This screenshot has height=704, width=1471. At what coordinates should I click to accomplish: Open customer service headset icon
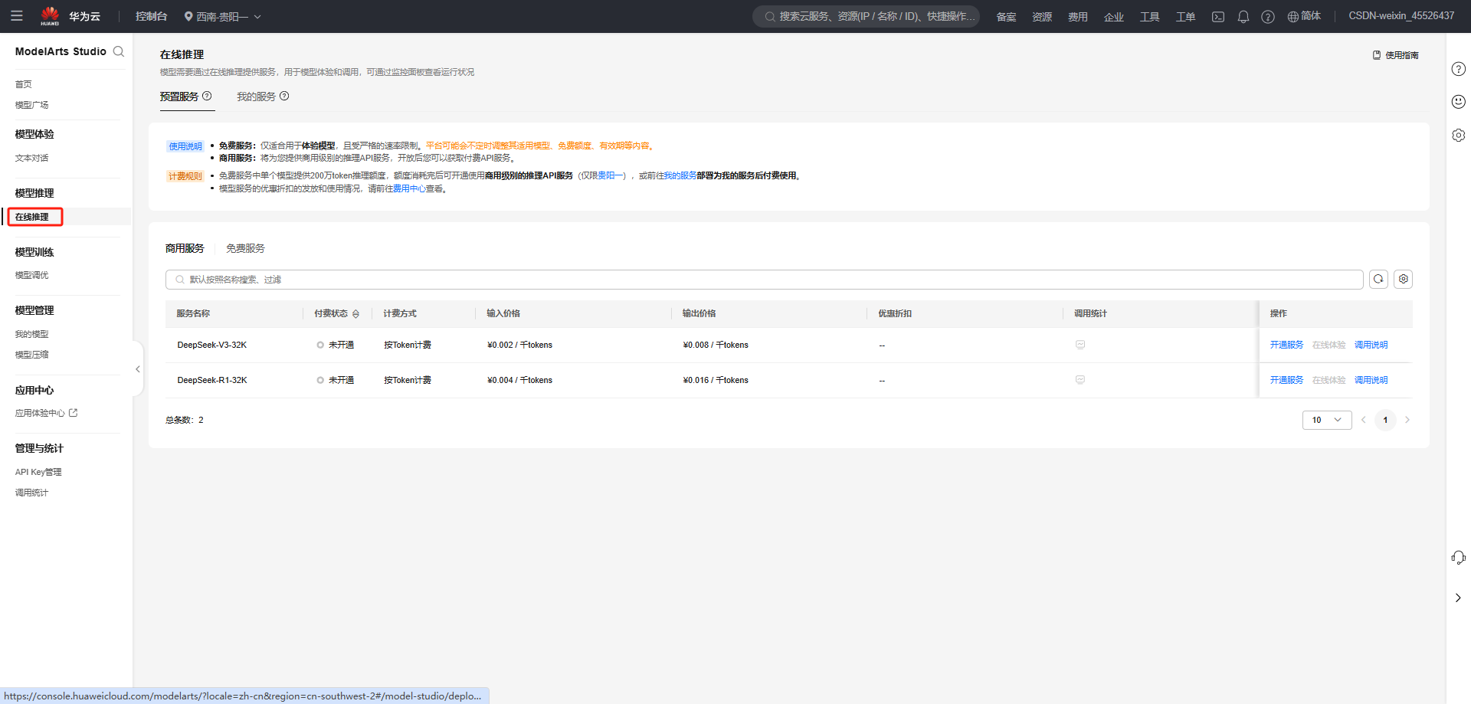(1459, 558)
